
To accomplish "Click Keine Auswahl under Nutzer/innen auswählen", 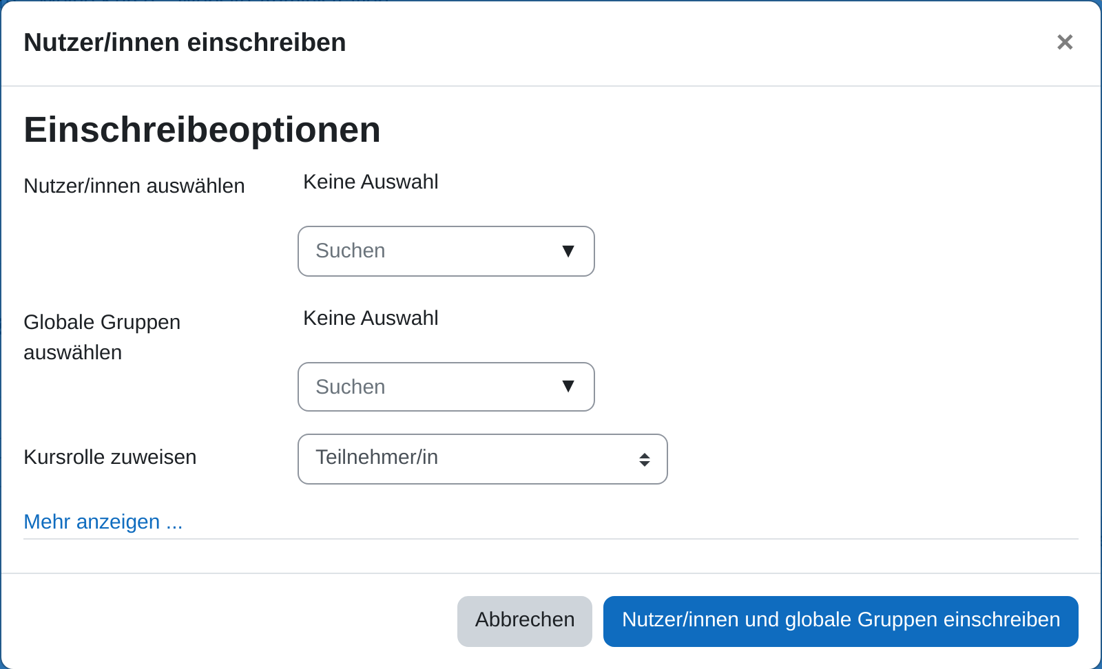I will pyautogui.click(x=371, y=182).
